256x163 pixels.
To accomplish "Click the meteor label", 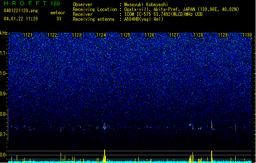I will pos(58,13).
